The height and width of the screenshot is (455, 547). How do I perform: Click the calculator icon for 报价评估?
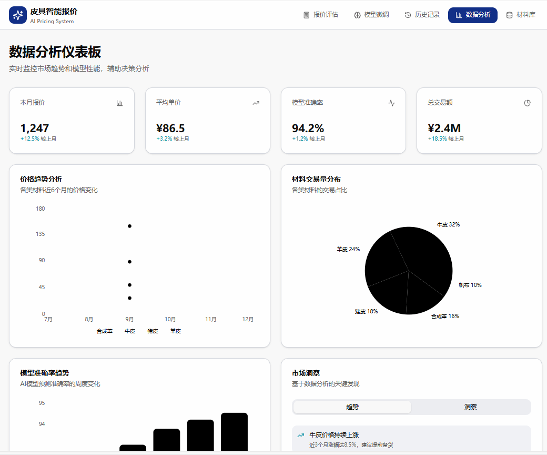(x=307, y=15)
